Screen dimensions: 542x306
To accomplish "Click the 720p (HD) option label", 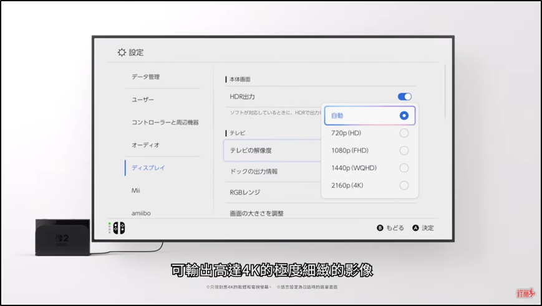I will pyautogui.click(x=346, y=133).
